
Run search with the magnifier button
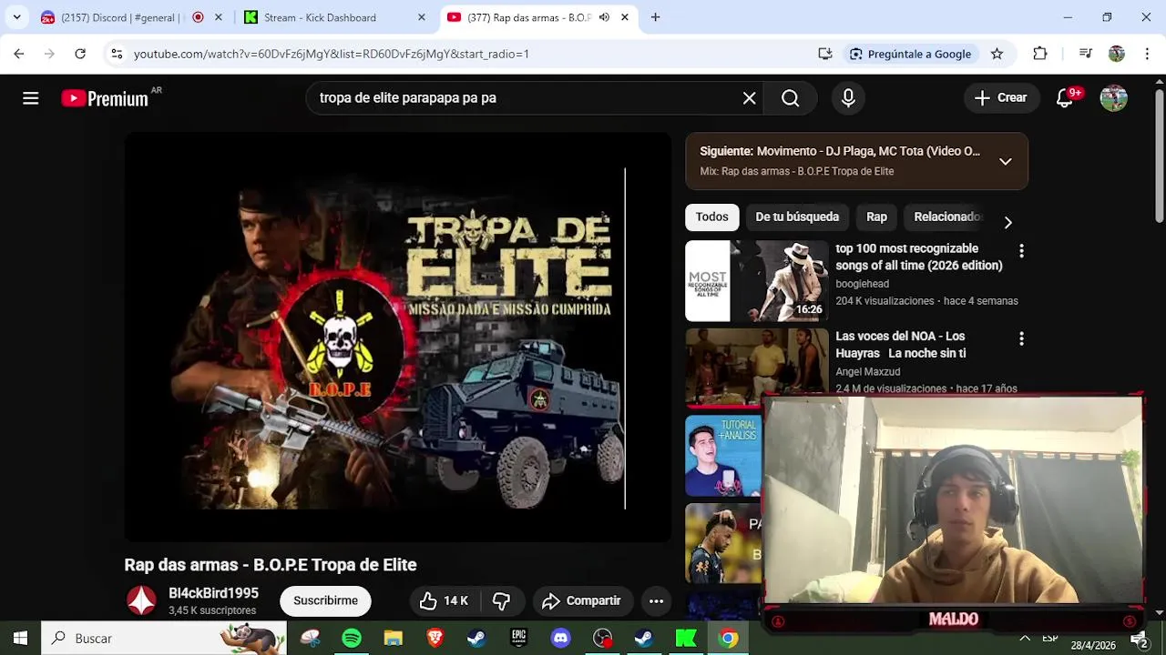790,98
